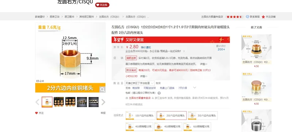The height and width of the screenshot is (132, 292).
Task: Click the main product image of brass cap
Action: [x=70, y=57]
